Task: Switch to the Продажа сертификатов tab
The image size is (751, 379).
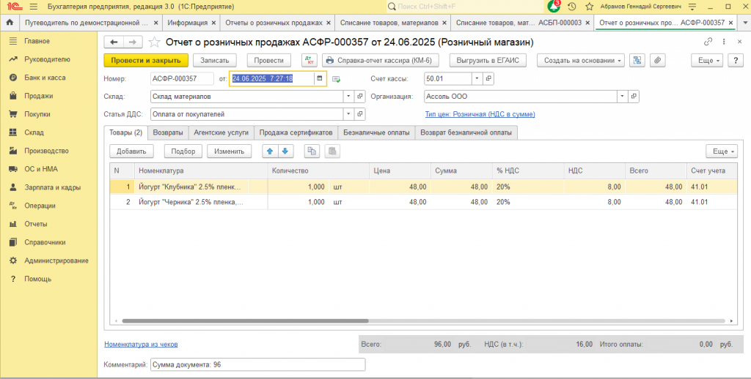Action: click(296, 133)
